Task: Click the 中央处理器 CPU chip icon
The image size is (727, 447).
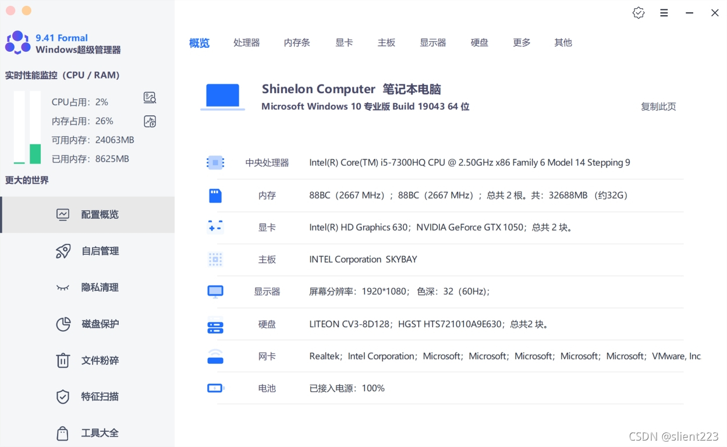Action: 215,163
